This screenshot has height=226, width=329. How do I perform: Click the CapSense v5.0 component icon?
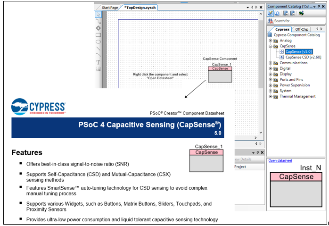281,52
